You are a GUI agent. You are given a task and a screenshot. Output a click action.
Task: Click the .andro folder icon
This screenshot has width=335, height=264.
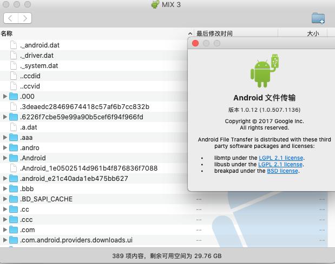coord(14,148)
